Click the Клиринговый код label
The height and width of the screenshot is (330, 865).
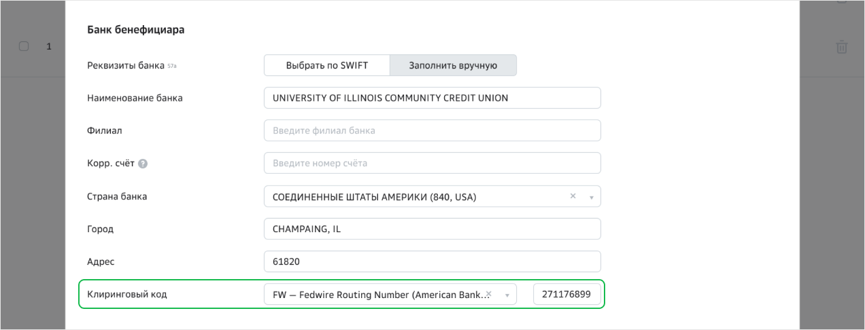coord(127,295)
